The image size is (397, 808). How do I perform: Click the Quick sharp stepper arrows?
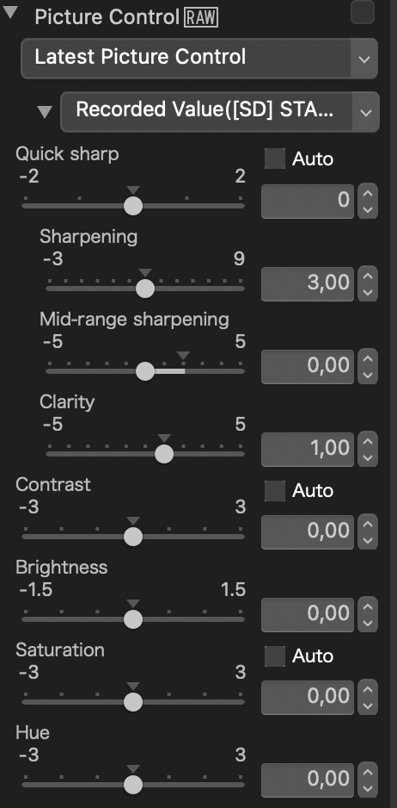click(x=368, y=201)
